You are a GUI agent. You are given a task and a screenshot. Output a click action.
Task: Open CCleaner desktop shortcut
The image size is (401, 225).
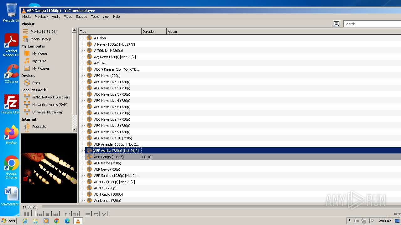pyautogui.click(x=11, y=74)
